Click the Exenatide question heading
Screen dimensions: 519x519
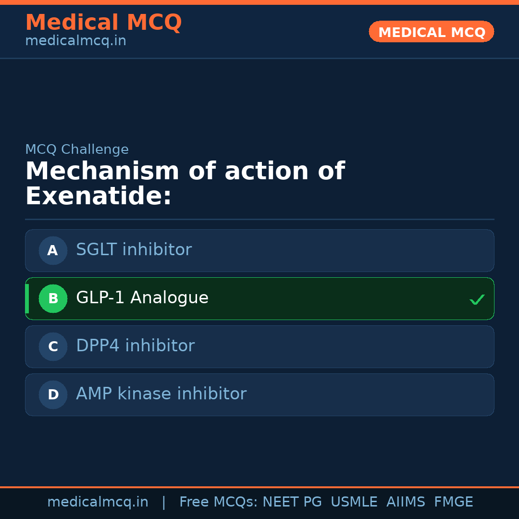(x=185, y=184)
